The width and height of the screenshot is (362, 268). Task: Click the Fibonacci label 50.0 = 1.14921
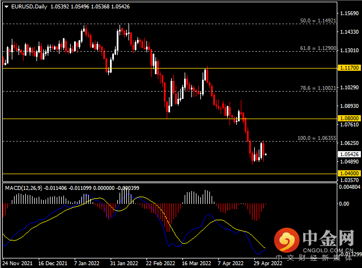coord(318,21)
